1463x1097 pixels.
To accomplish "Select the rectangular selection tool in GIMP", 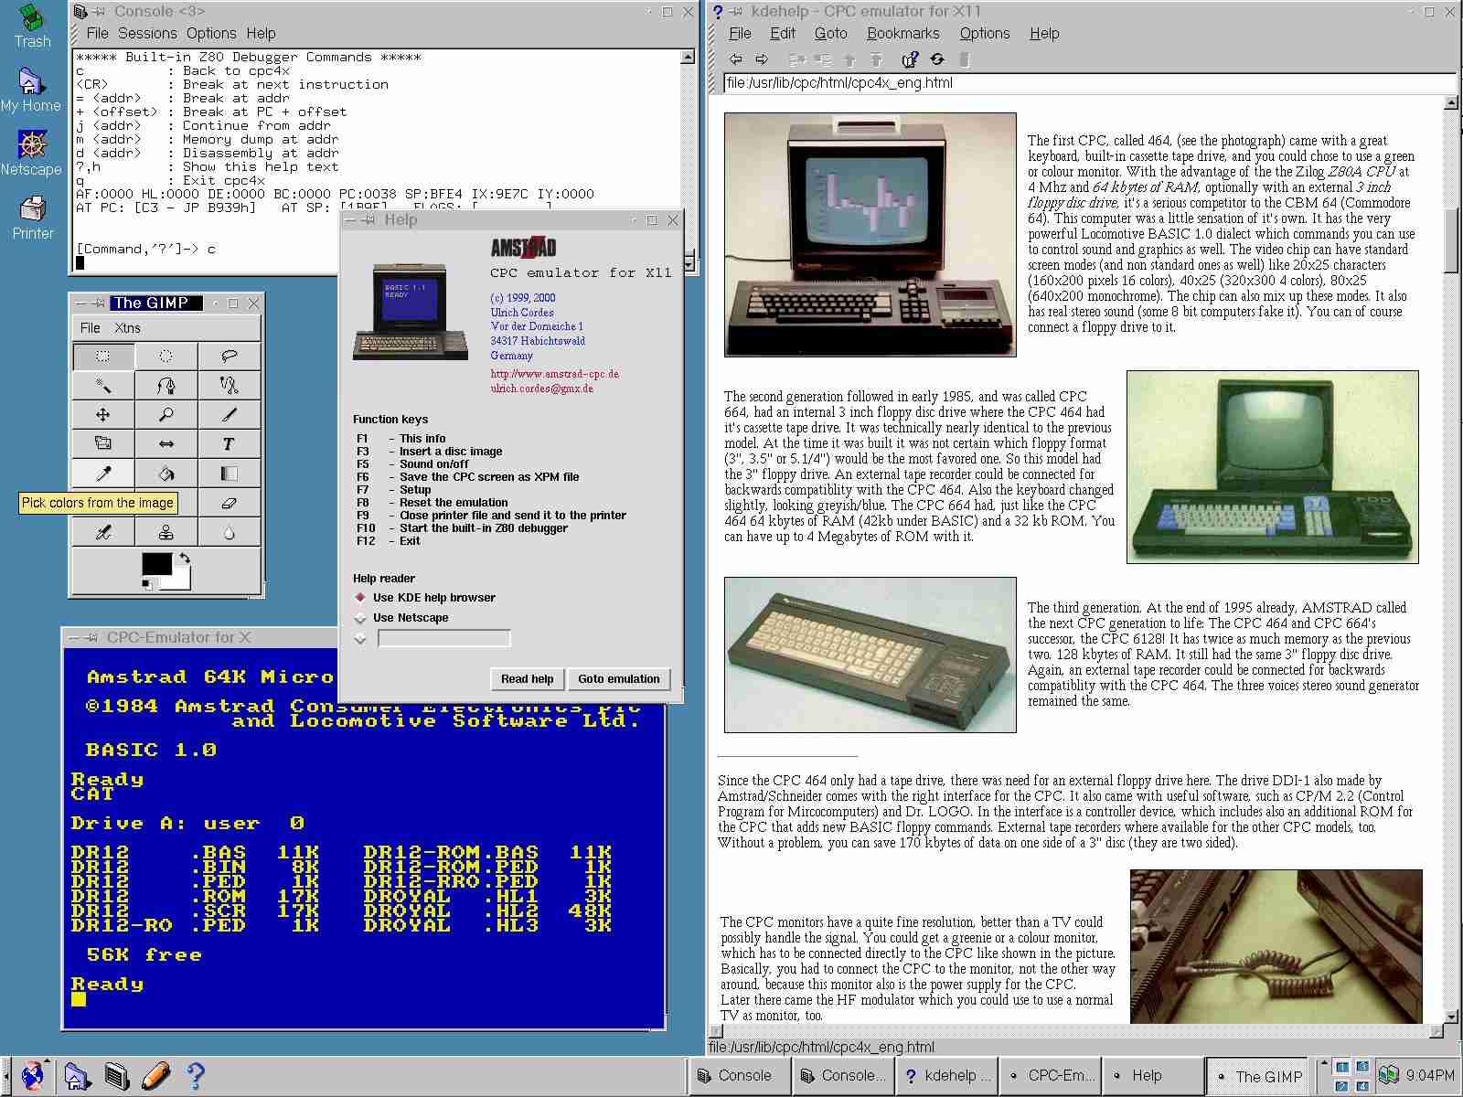I will [103, 356].
